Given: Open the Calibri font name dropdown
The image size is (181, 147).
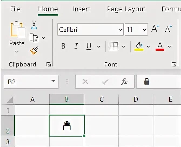Looking at the screenshot, I should [x=120, y=30].
